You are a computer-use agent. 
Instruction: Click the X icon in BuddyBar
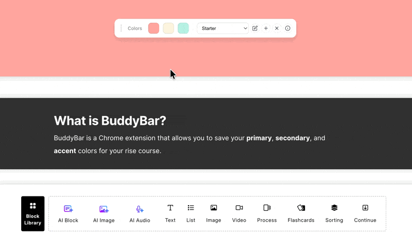point(277,28)
